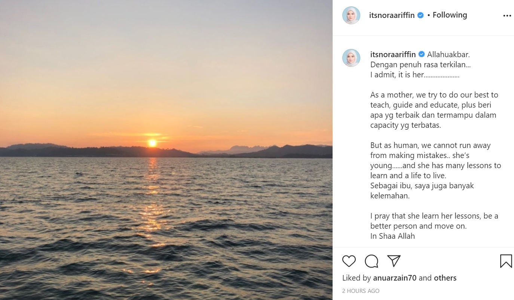Click the 2 HOURS AGO timestamp
The image size is (514, 300).
[x=361, y=291]
